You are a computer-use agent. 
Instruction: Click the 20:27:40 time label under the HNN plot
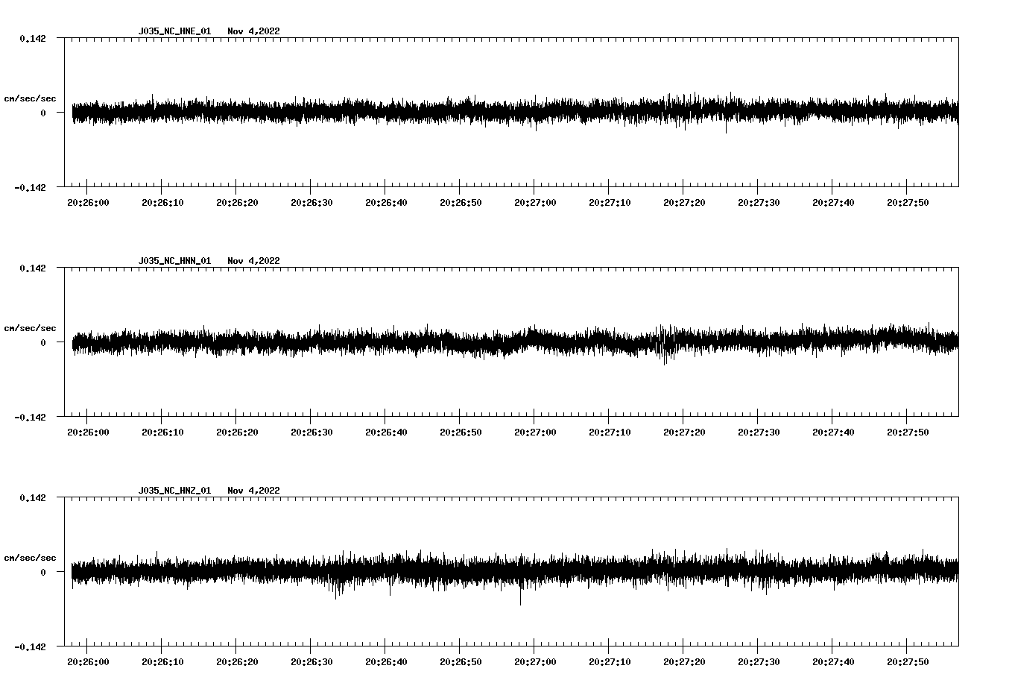pyautogui.click(x=833, y=432)
